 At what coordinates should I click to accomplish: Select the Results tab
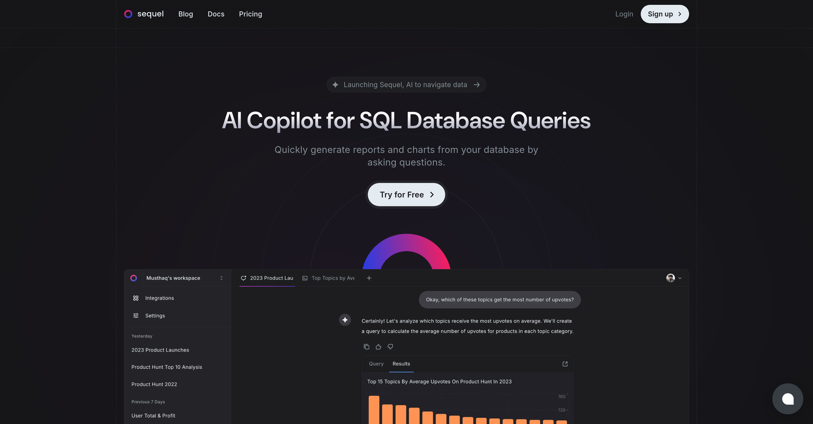coord(401,364)
